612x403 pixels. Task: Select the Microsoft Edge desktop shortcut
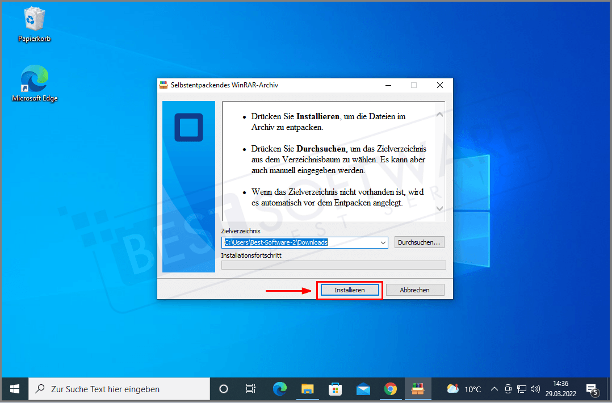click(34, 79)
